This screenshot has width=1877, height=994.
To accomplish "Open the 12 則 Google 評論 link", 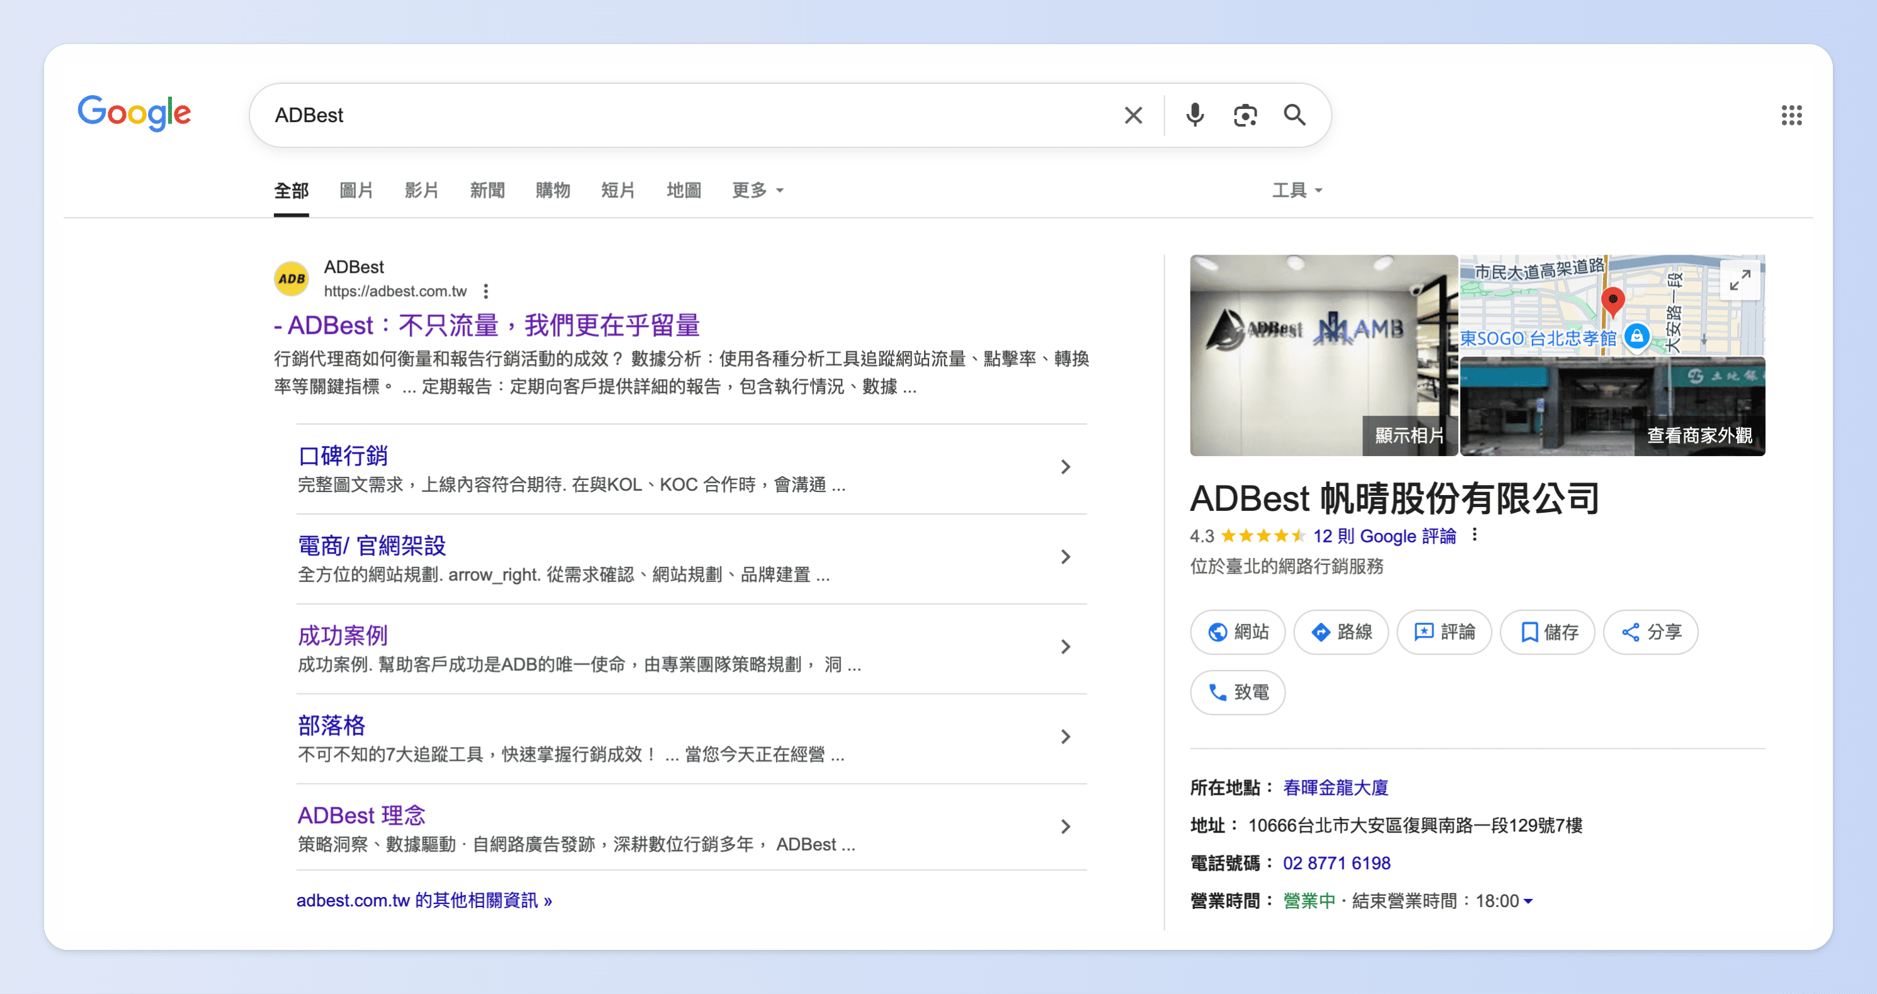I will (x=1384, y=536).
